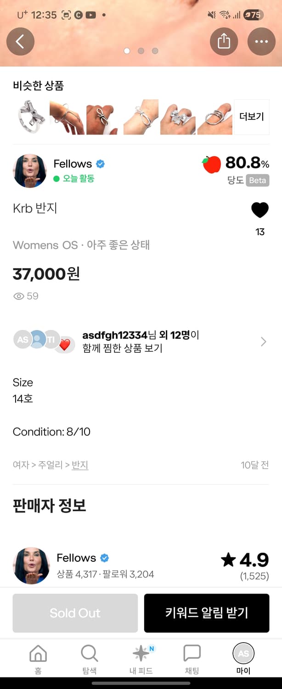This screenshot has height=689, width=282.
Task: Click the blue verified badge next to Fellows
Action: click(101, 164)
